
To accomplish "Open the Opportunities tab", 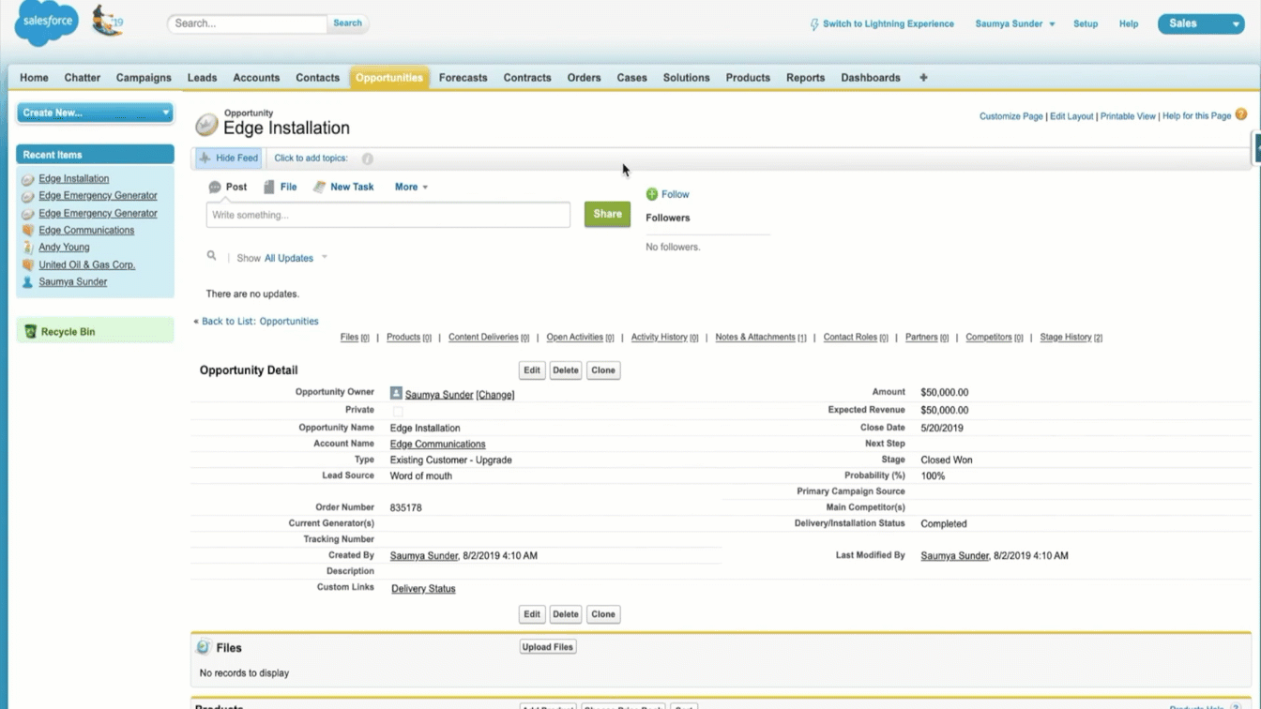I will tap(389, 78).
